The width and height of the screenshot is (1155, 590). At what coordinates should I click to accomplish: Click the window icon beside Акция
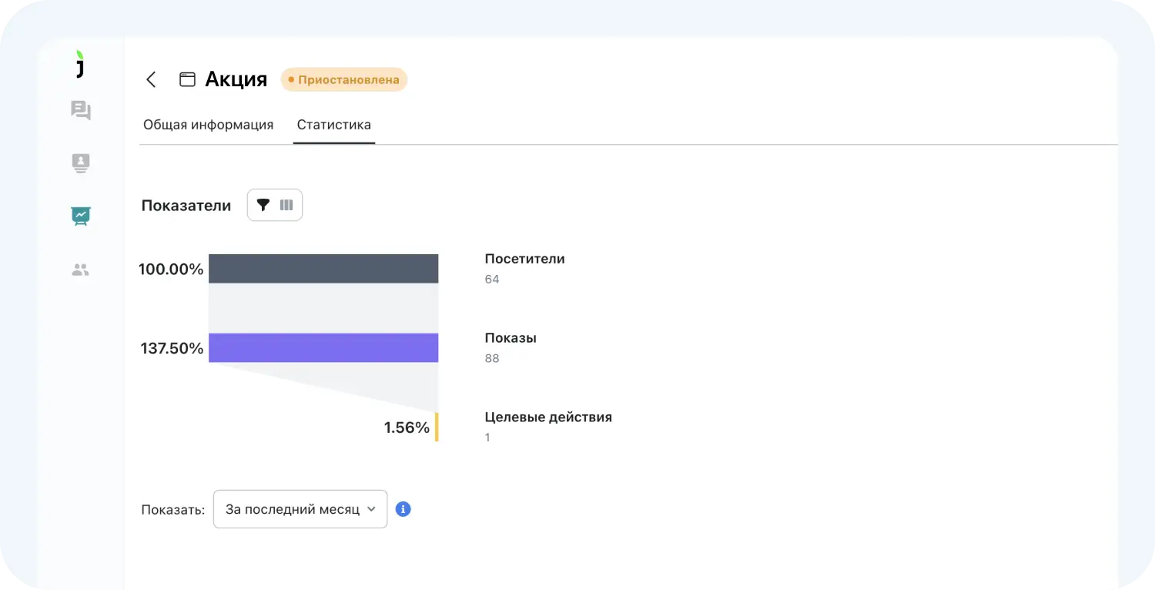click(x=187, y=79)
